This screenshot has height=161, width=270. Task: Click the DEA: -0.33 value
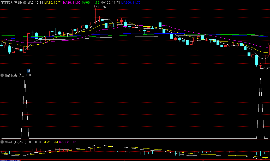pos(50,142)
